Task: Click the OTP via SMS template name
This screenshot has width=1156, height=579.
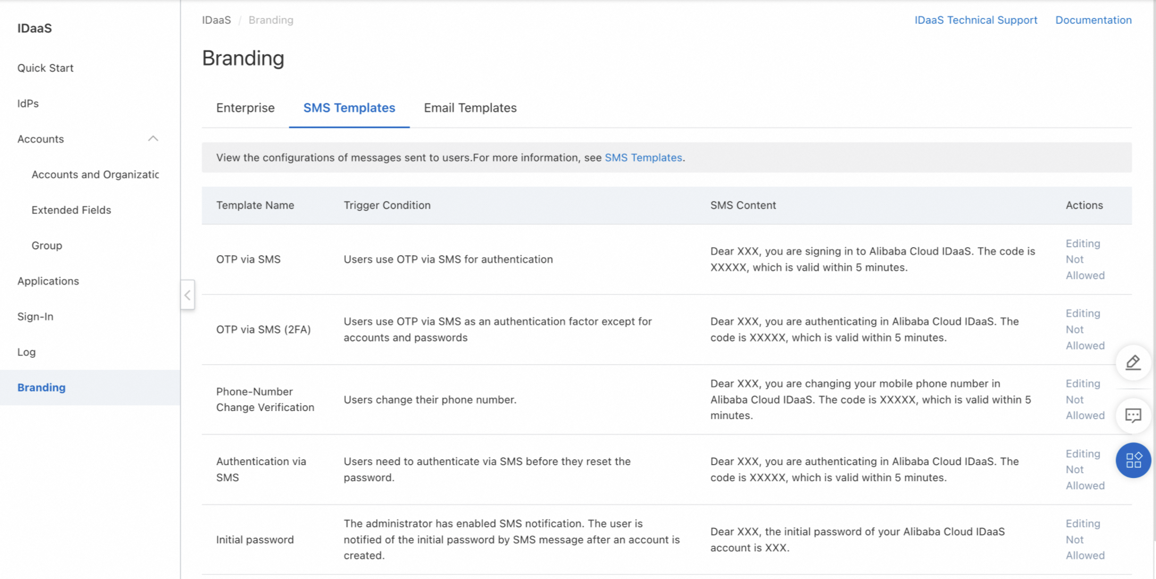Action: (248, 259)
